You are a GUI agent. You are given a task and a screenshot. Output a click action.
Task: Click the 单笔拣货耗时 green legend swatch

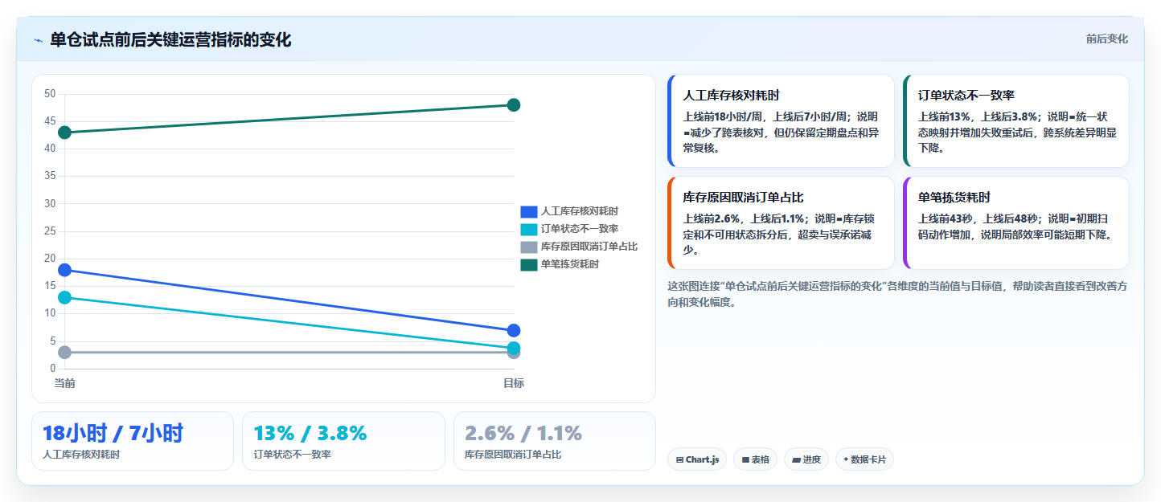point(528,264)
